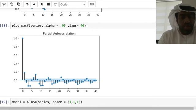Run the current cell

point(42,4)
